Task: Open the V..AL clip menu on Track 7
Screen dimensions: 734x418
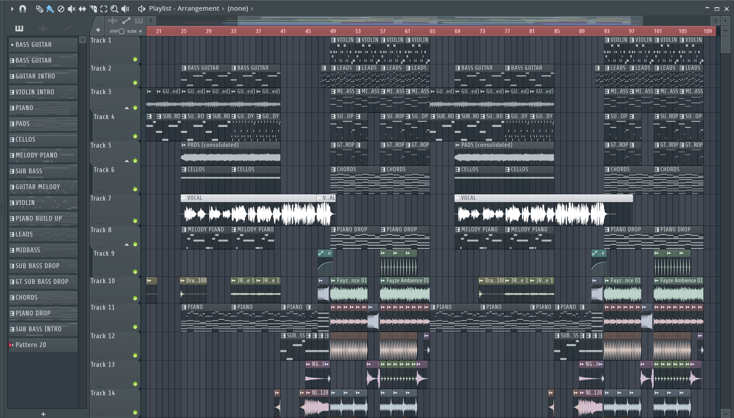Action: [319, 198]
